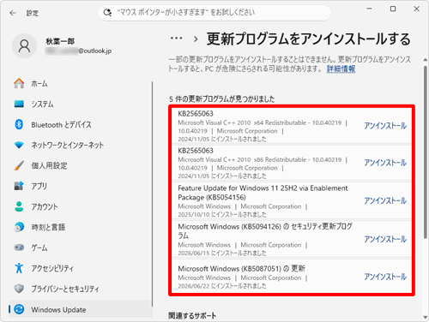Uninstall the x64 Visual C++ 2010 update
429x322 pixels.
pyautogui.click(x=385, y=126)
